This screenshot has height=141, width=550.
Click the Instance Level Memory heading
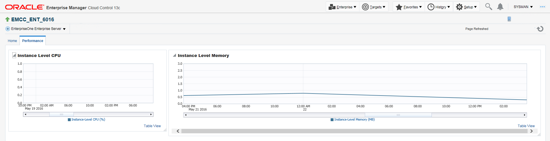(x=203, y=56)
